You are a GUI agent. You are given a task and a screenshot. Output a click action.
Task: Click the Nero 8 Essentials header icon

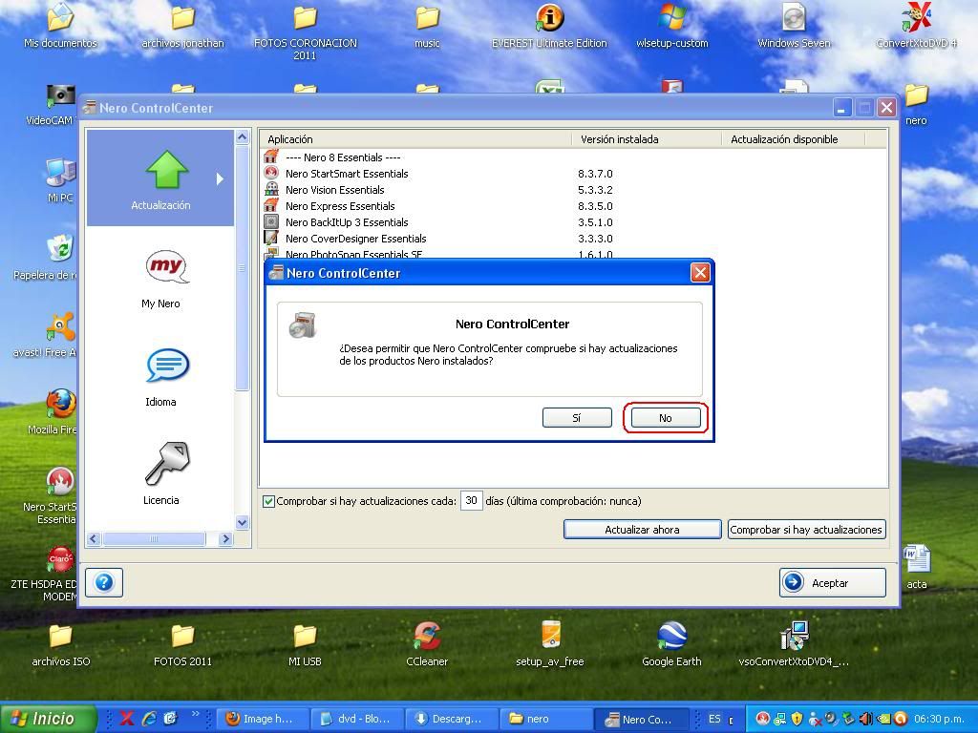(271, 157)
